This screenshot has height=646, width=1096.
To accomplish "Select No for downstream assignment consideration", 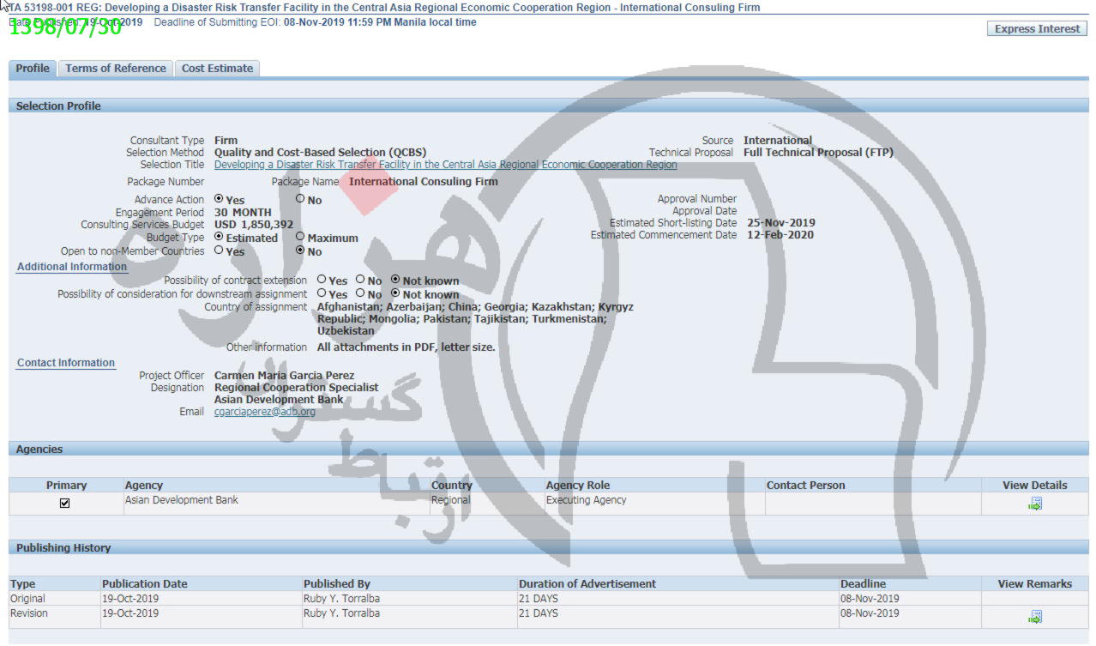I will point(360,293).
